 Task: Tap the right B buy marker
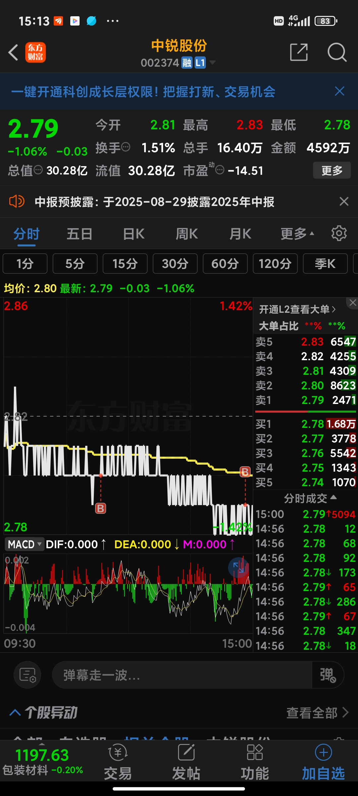(x=245, y=471)
